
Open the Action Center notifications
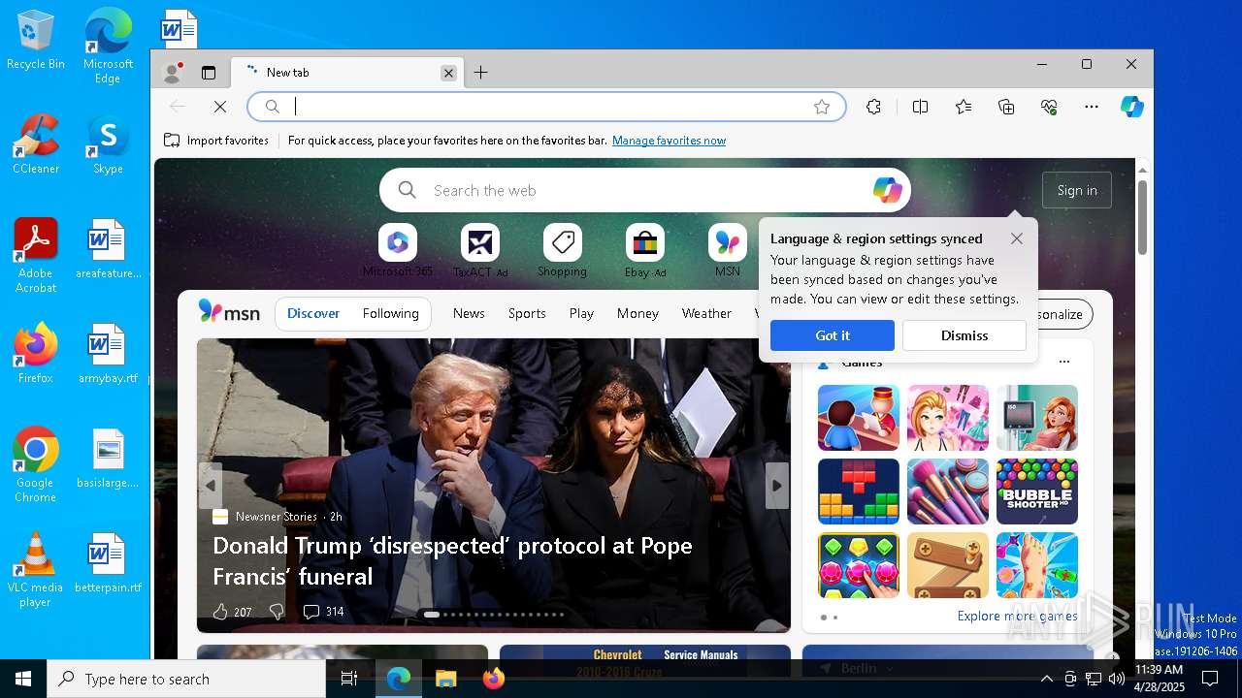1210,679
